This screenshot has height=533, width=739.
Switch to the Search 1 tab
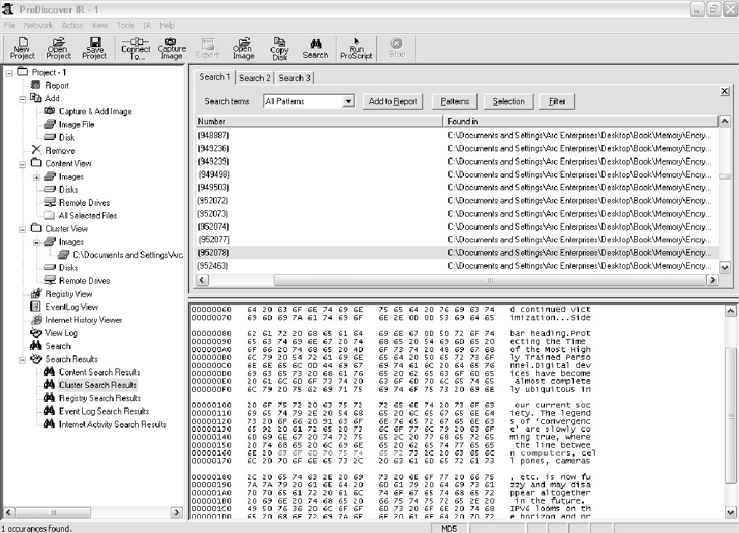215,77
